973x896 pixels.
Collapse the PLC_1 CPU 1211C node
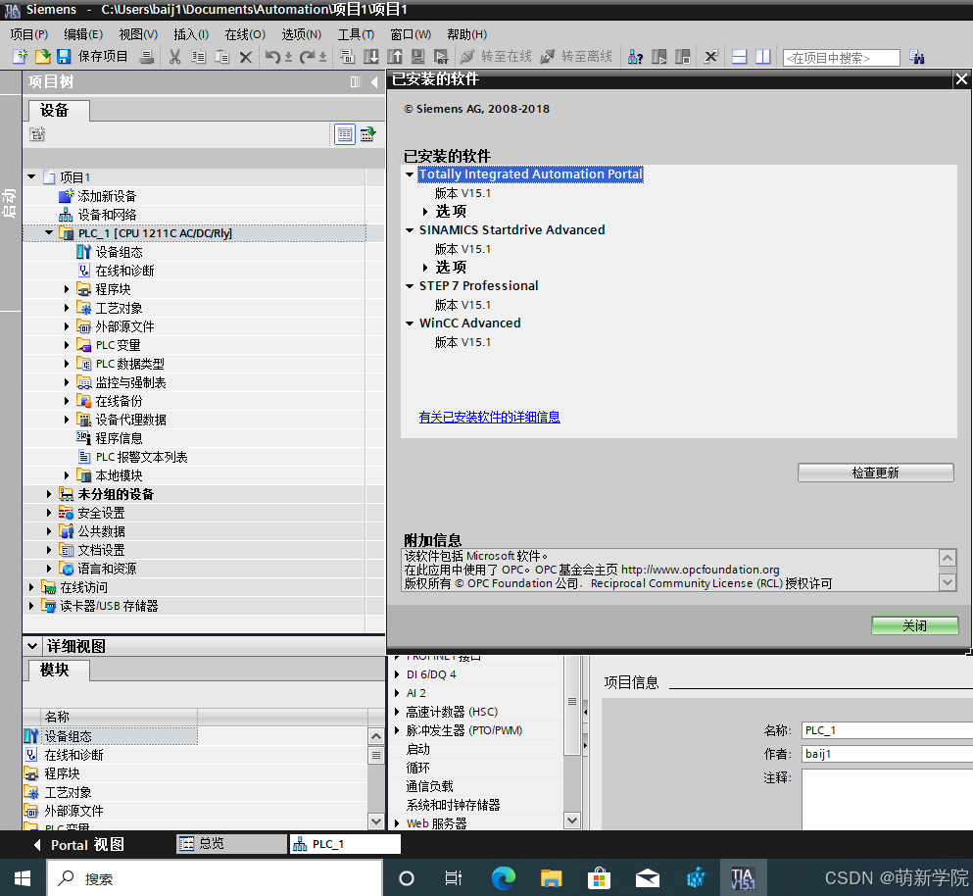(x=49, y=233)
